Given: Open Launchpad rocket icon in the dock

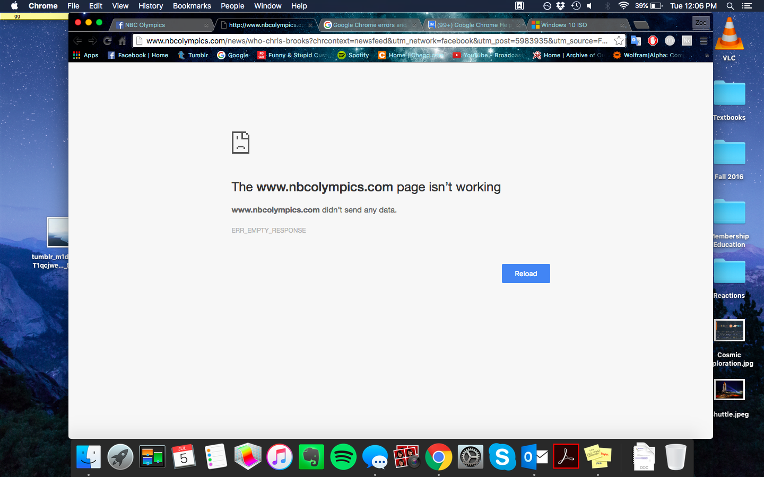Looking at the screenshot, I should coord(120,456).
